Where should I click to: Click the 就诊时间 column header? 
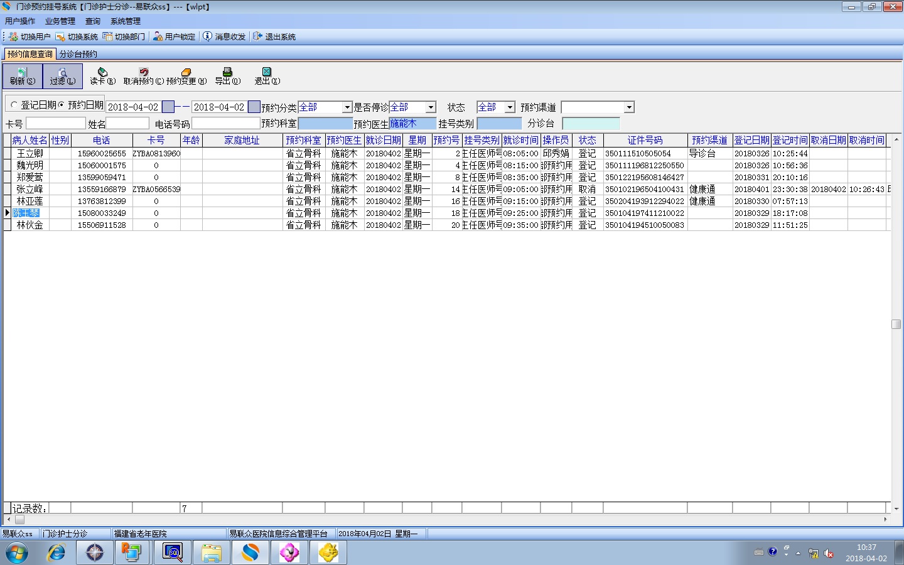point(521,141)
